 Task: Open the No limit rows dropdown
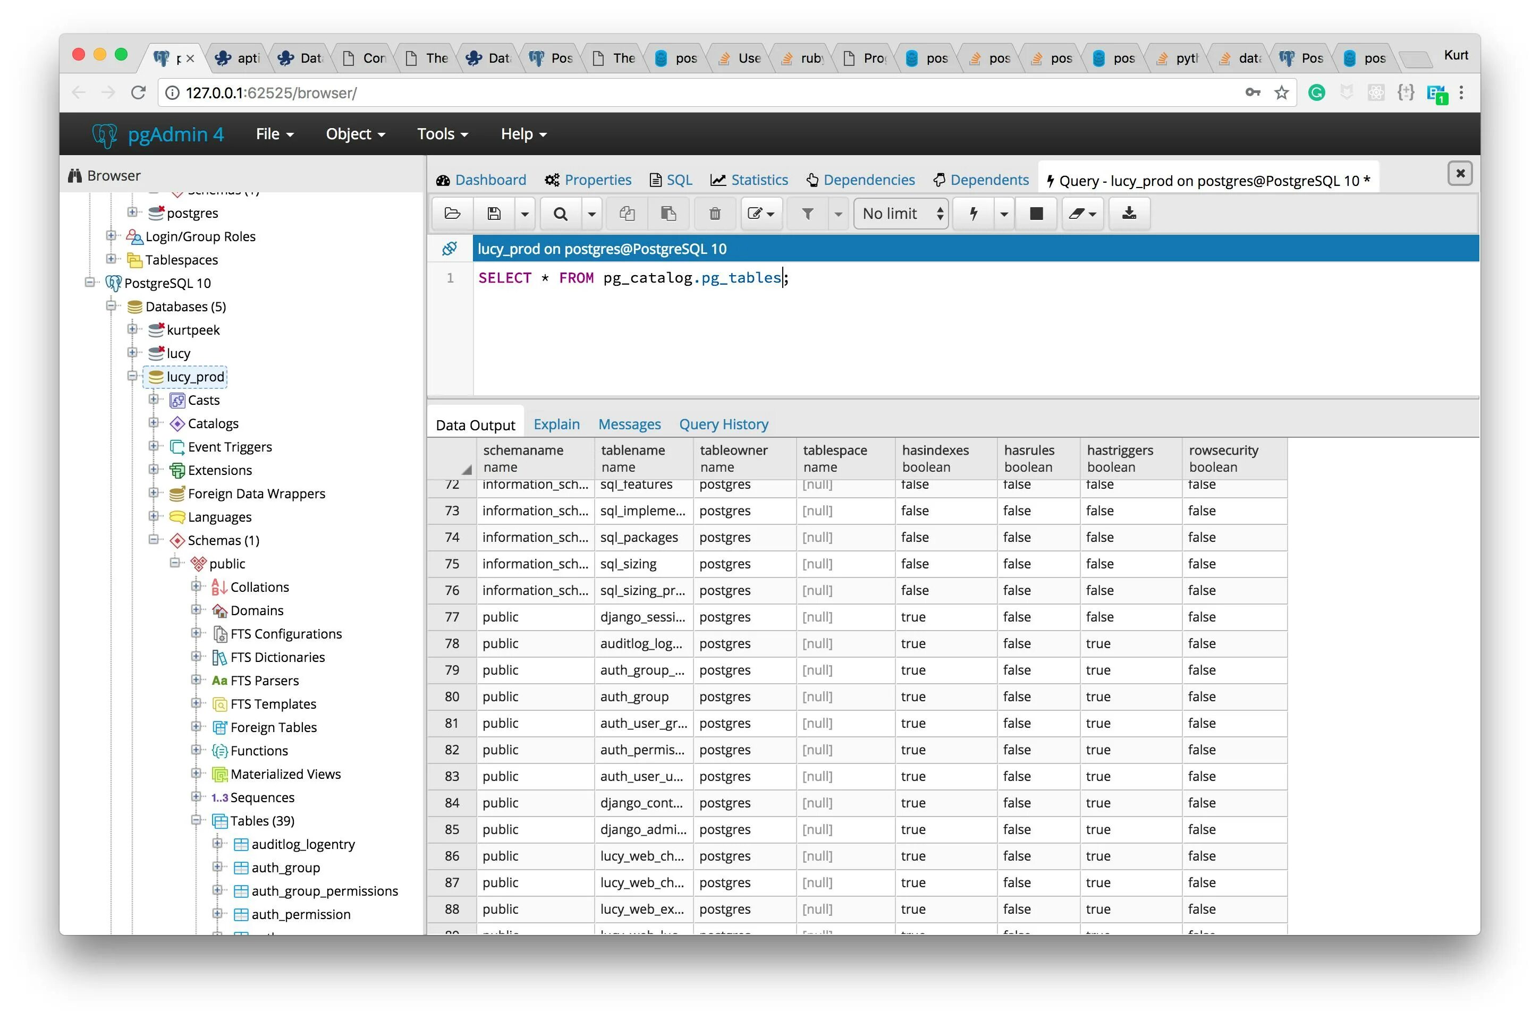(x=902, y=214)
